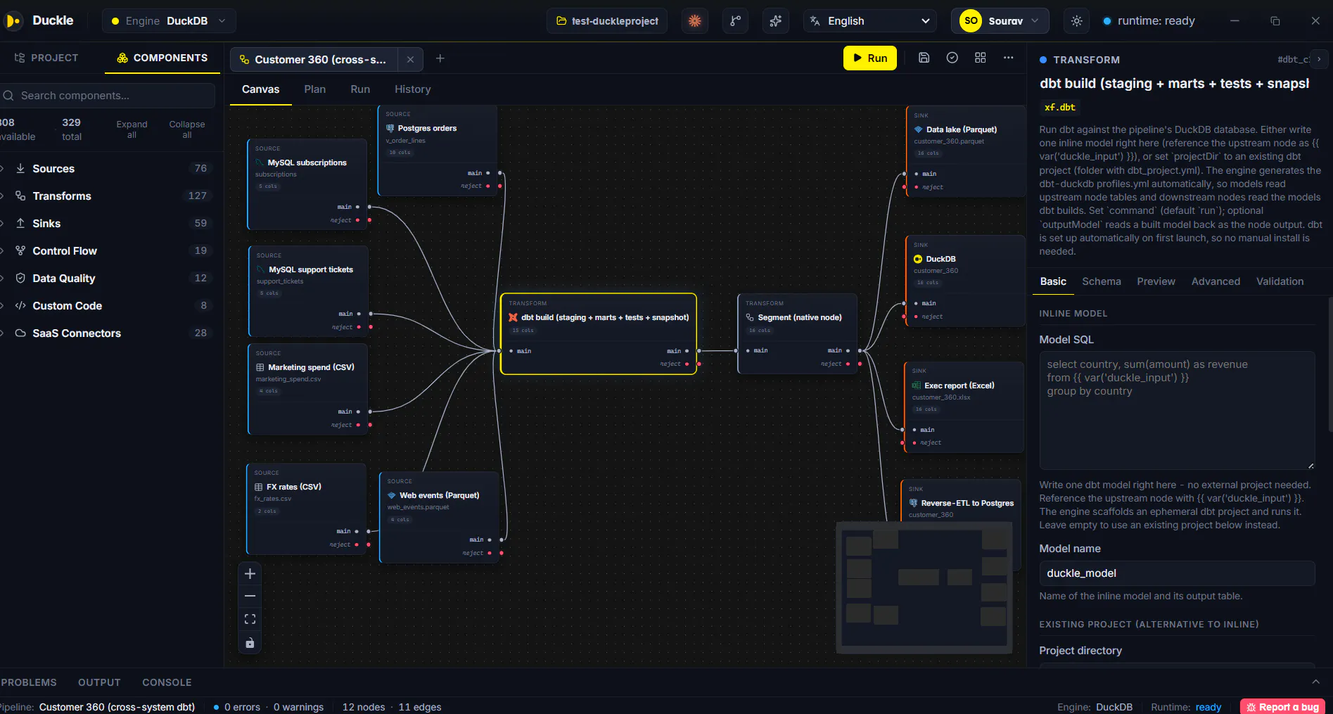Click the yellow Run button
1333x714 pixels.
(870, 58)
